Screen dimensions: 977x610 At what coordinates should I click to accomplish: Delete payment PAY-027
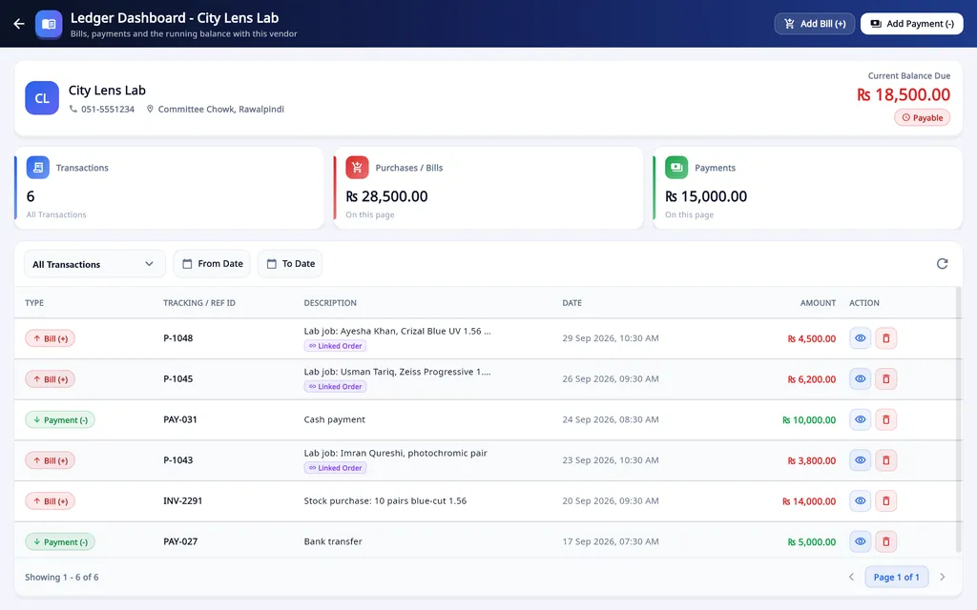[x=885, y=541]
